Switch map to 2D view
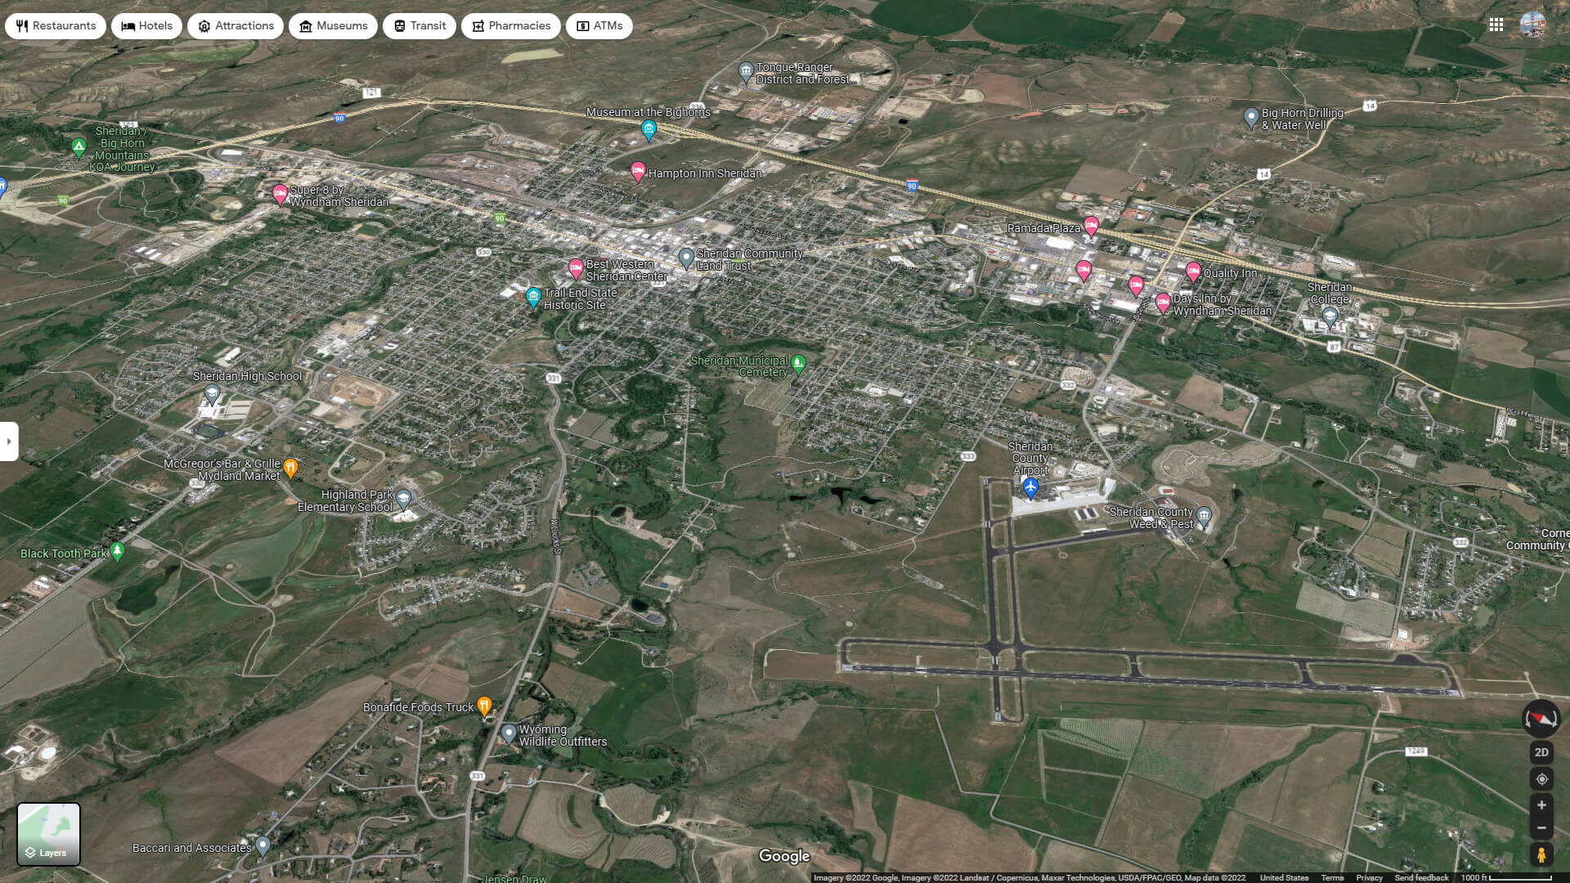This screenshot has height=883, width=1570. [x=1541, y=752]
